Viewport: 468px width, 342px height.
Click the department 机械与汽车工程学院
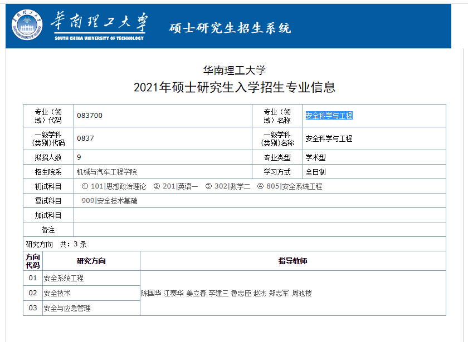(106, 172)
